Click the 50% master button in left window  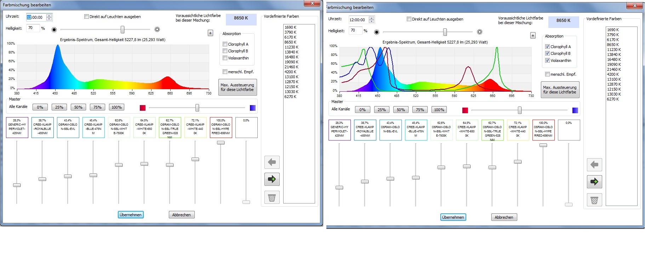click(x=78, y=107)
